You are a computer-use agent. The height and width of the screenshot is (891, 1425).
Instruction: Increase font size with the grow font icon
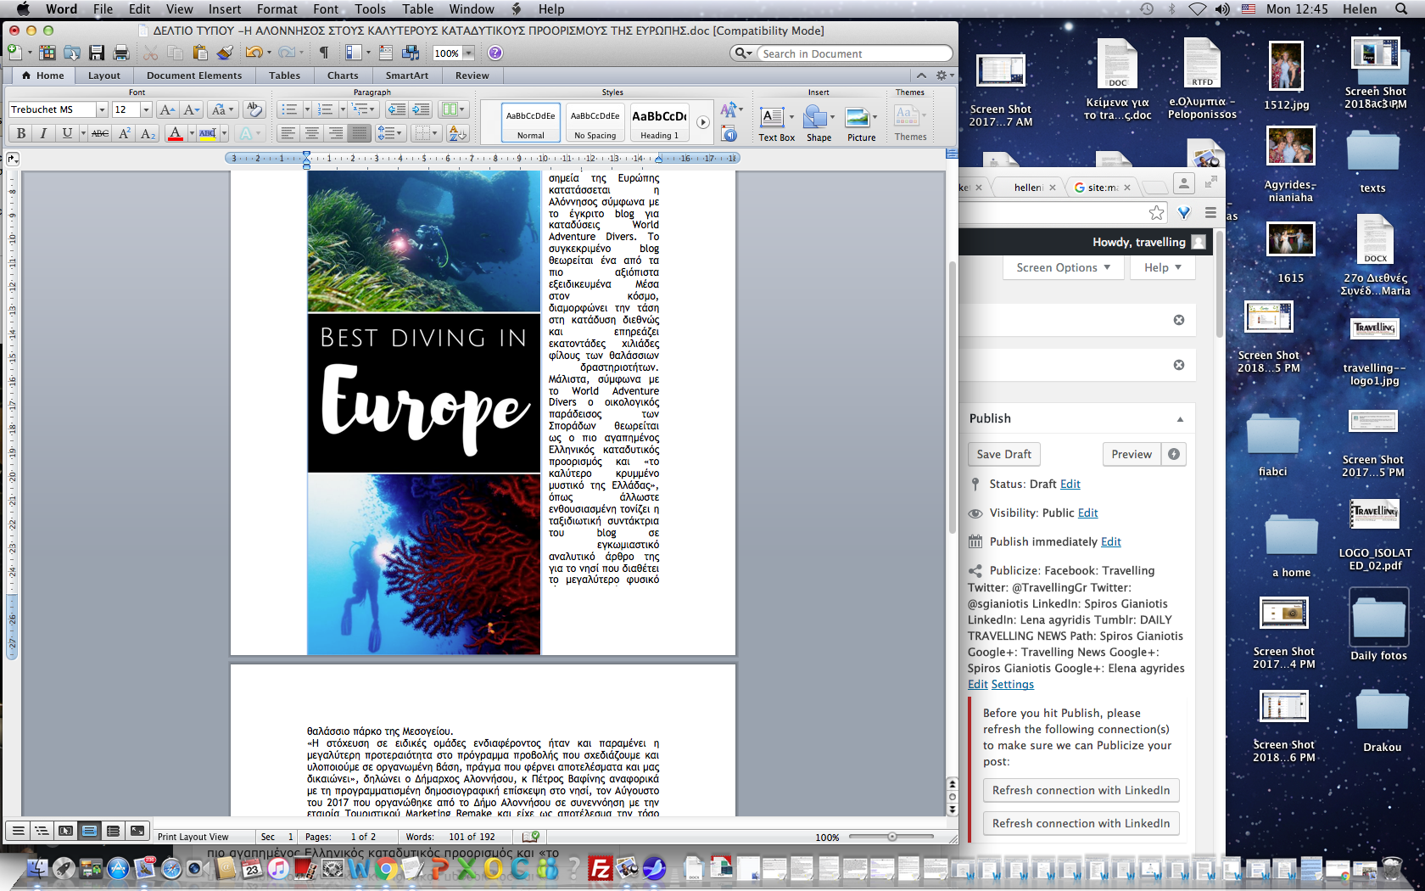click(x=167, y=109)
